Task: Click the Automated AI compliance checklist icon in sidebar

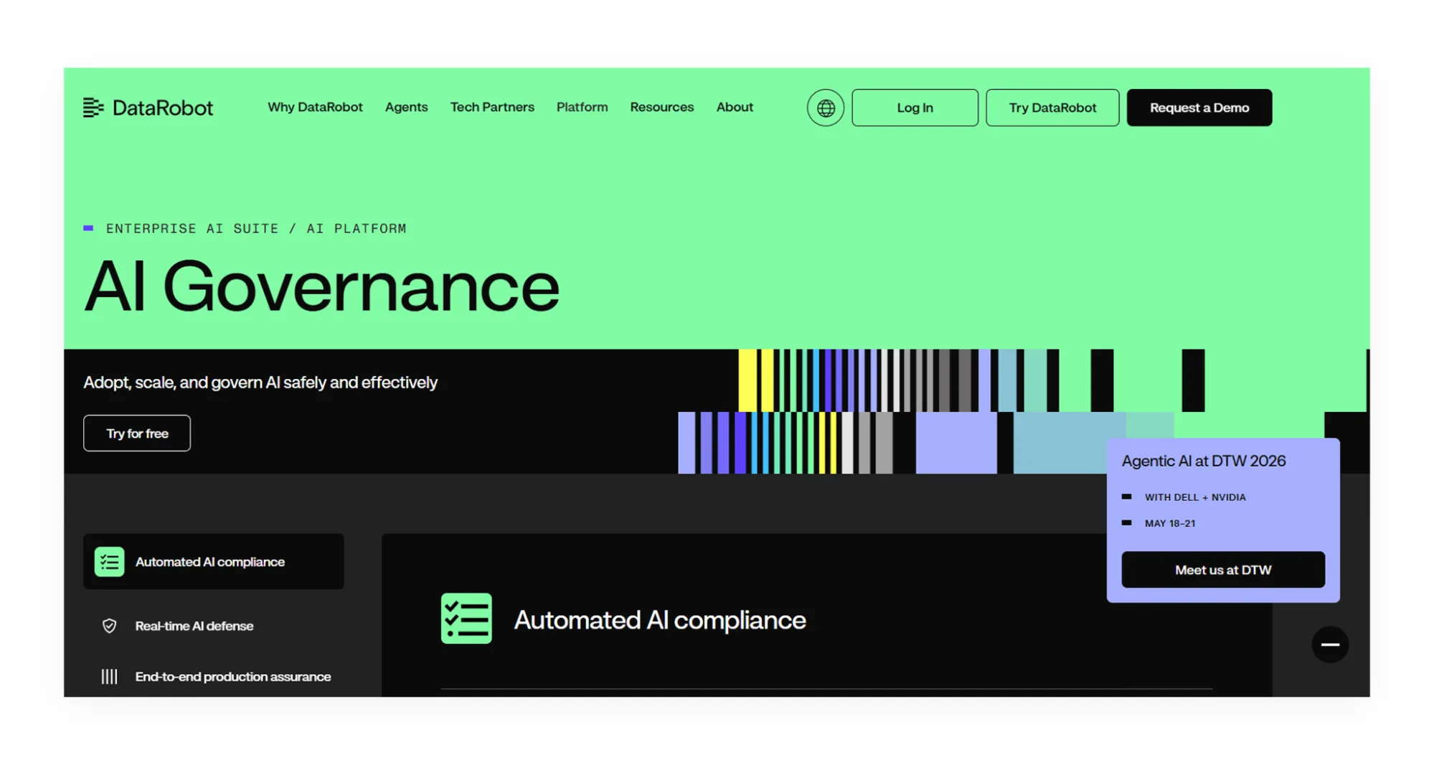Action: pyautogui.click(x=109, y=562)
